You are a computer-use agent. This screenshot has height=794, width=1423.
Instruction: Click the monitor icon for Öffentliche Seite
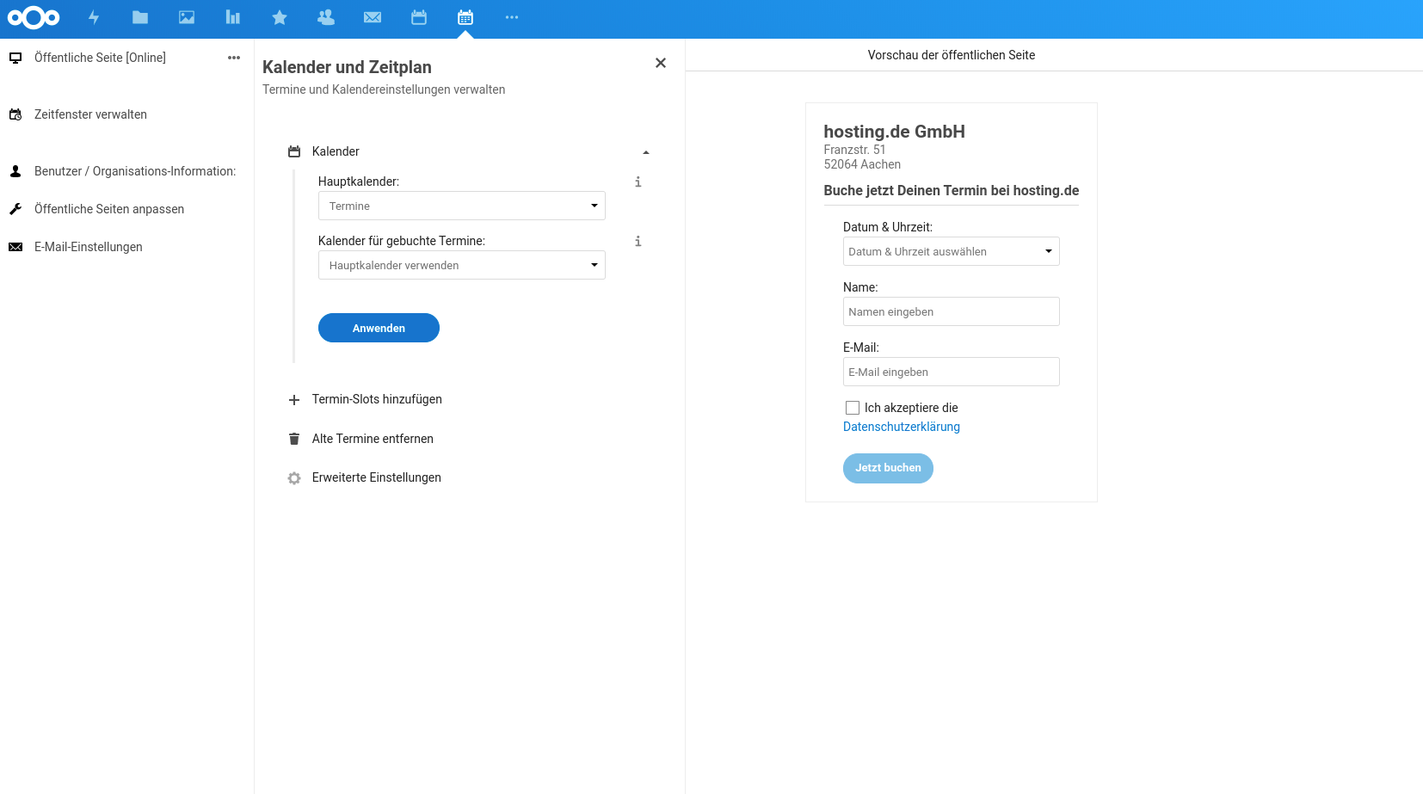click(x=15, y=58)
